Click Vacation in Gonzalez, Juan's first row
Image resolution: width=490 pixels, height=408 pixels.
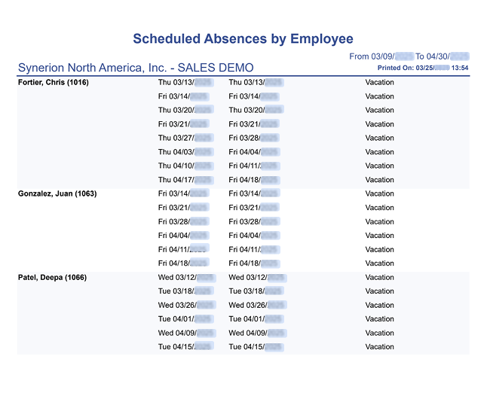pyautogui.click(x=379, y=193)
